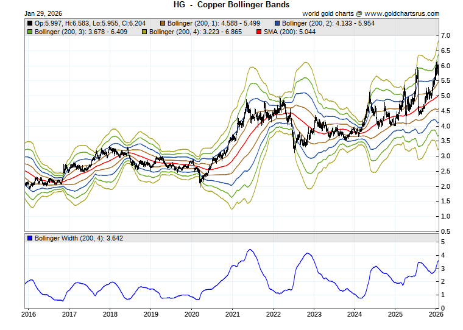
Task: Select the SMA (200): 5.044 legend text
Action: (x=288, y=32)
